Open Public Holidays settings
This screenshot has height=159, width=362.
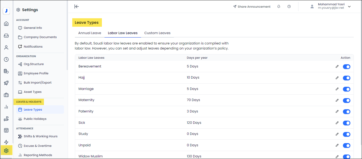35,119
